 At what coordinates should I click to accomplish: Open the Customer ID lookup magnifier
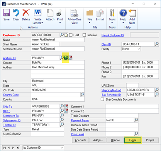(x=62, y=35)
